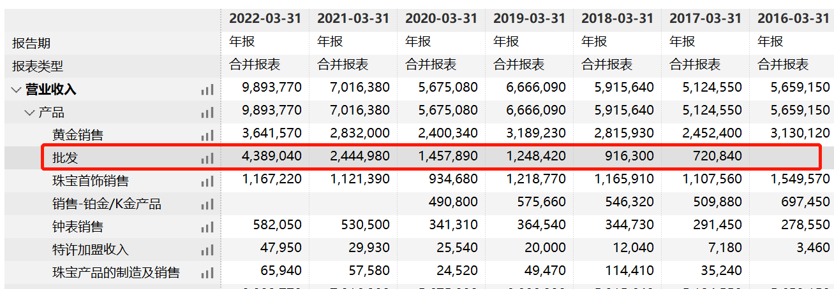834x289 pixels.
Task: Click 黄金销售 value 2,832,000
Action: pyautogui.click(x=360, y=133)
